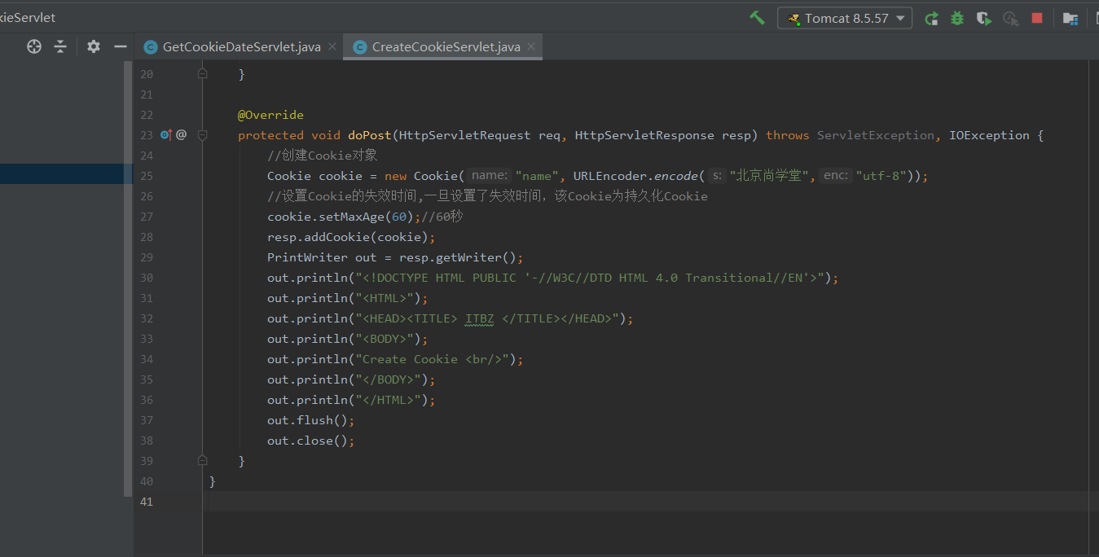Switch to the GetCookieDateServlet.java tab

(x=241, y=46)
